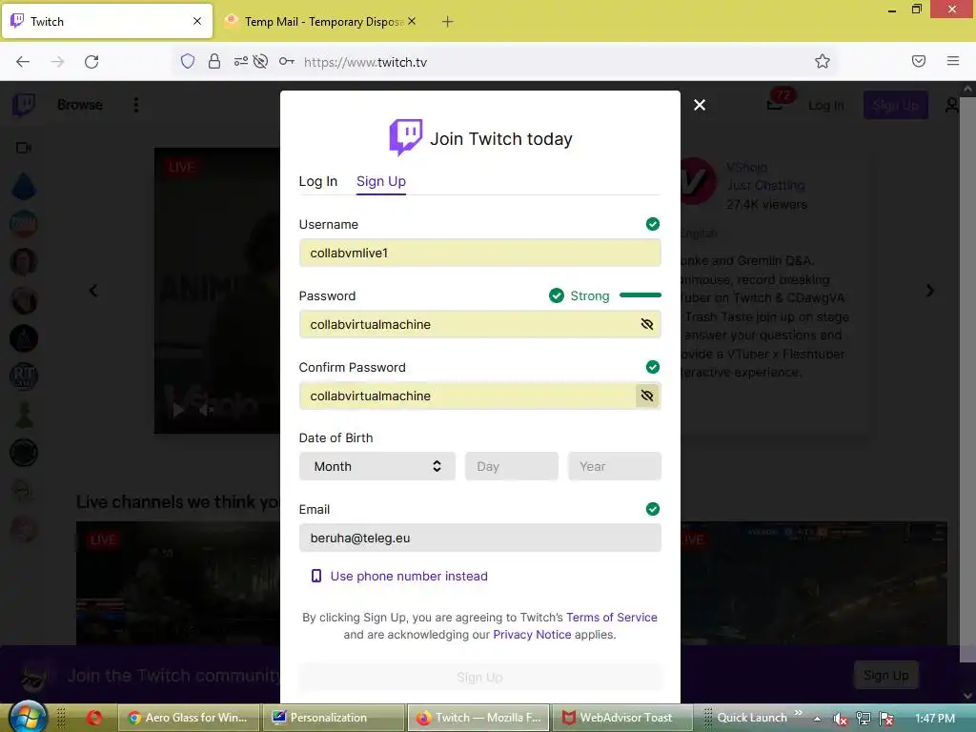Image resolution: width=976 pixels, height=732 pixels.
Task: Open Aero Glass for Win taskbar item
Action: coord(188,718)
